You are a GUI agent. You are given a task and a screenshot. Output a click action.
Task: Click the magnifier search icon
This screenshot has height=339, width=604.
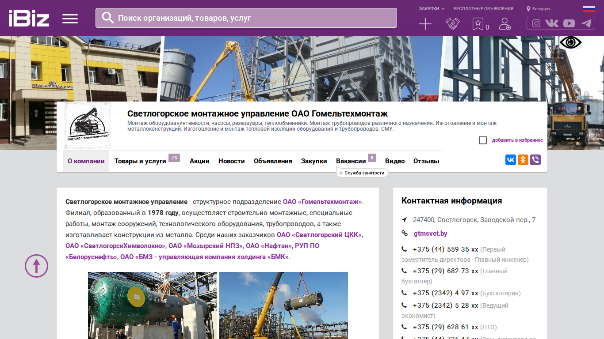click(108, 18)
